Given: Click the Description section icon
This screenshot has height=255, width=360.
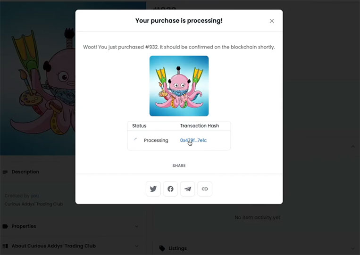Looking at the screenshot, I should pyautogui.click(x=5, y=172).
